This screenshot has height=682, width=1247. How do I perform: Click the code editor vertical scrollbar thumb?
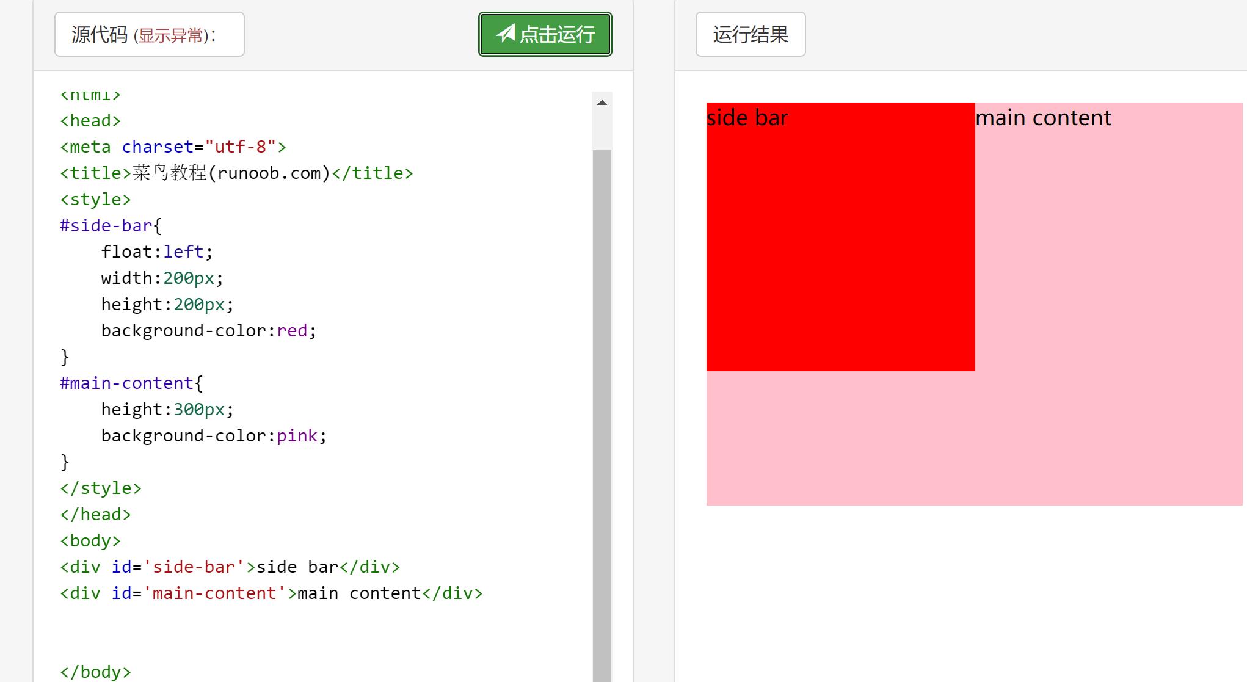point(602,415)
